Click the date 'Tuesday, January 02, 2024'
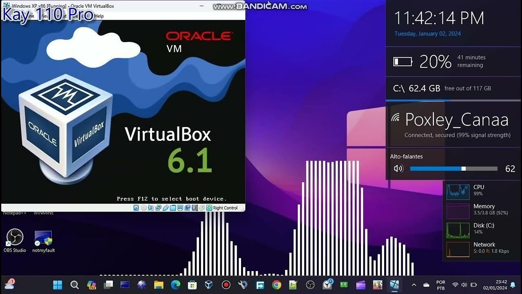The height and width of the screenshot is (294, 522). click(427, 34)
